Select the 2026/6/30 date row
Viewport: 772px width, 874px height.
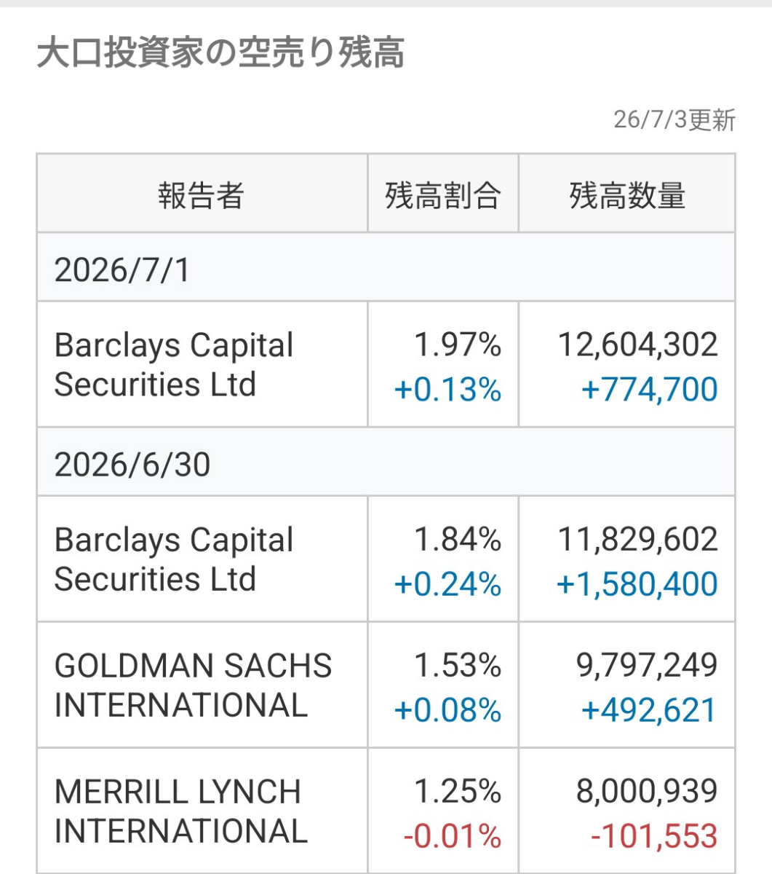386,463
